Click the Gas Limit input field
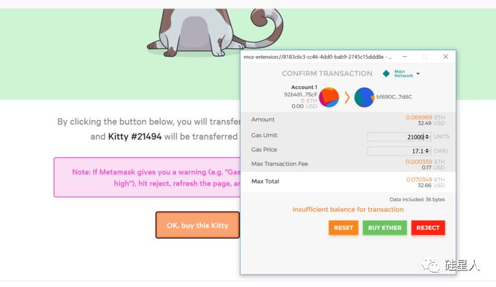The width and height of the screenshot is (496, 287). coord(395,137)
